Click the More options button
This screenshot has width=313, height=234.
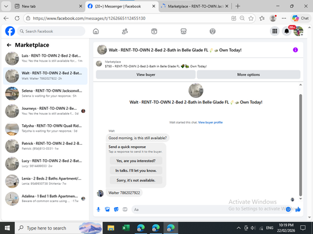pyautogui.click(x=249, y=74)
